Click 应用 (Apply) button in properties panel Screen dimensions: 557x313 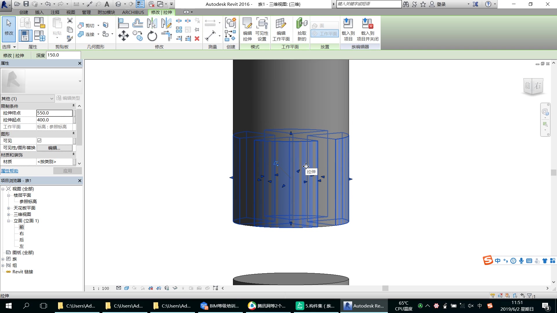click(x=67, y=170)
